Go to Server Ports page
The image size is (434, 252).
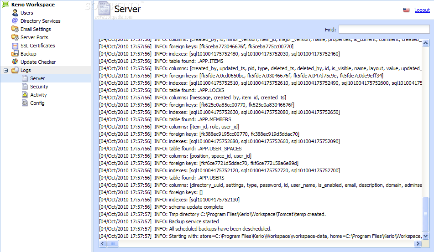[x=34, y=37]
